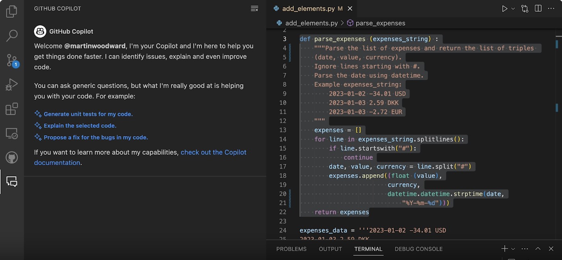Run the Python file with play button
This screenshot has width=562, height=260.
pos(504,8)
